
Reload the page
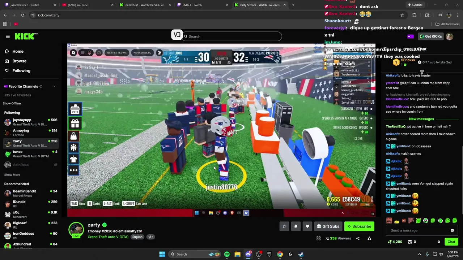(x=22, y=15)
